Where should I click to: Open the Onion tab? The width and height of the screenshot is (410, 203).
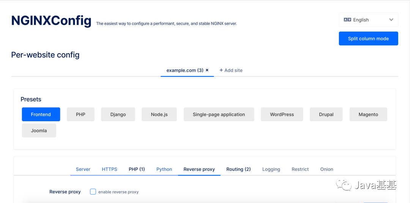[x=326, y=169]
